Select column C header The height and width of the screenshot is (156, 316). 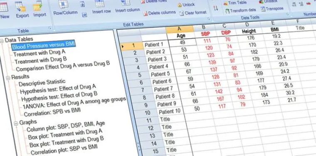tap(224, 26)
